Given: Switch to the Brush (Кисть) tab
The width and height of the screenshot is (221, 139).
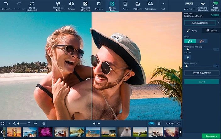Looking at the screenshot, I should 192,31.
